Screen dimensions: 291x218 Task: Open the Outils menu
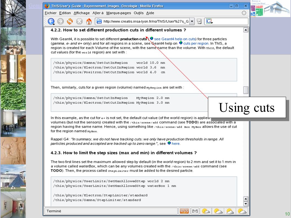click(139, 13)
